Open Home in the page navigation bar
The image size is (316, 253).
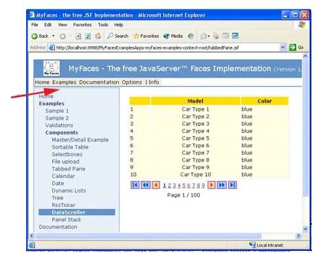pyautogui.click(x=42, y=82)
